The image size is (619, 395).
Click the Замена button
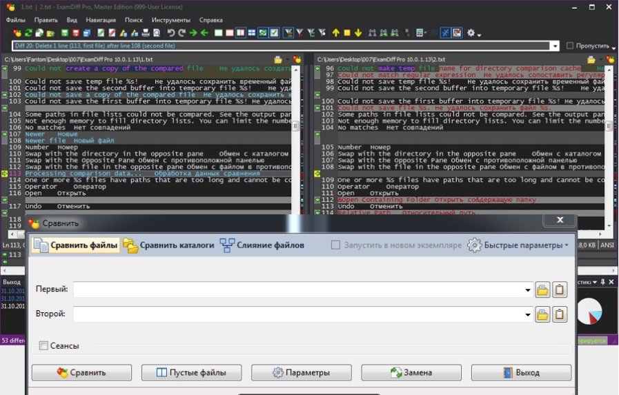(411, 372)
